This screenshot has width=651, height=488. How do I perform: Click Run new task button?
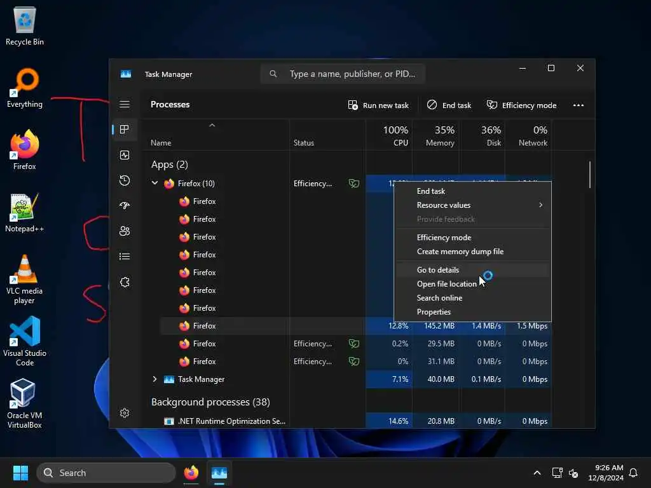378,105
